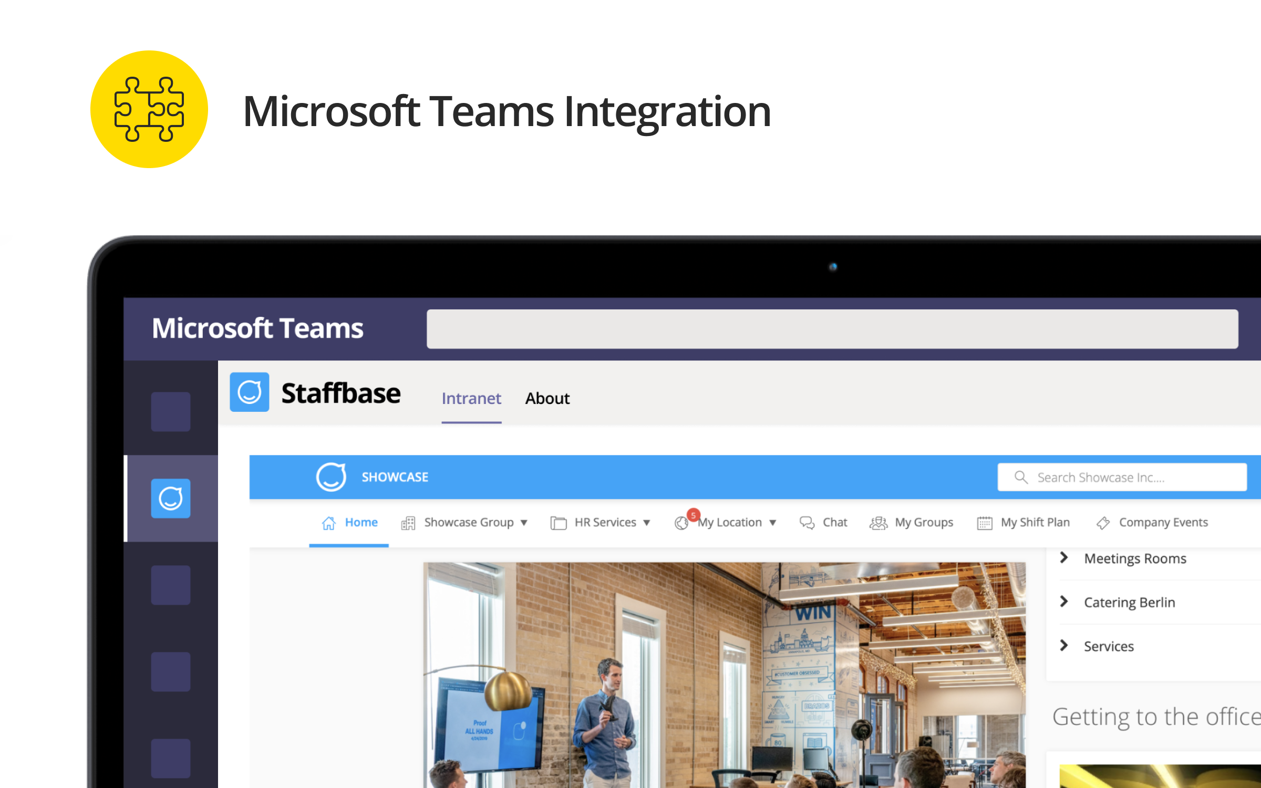Screen dimensions: 1261x788
Task: Click the Microsoft Teams title text
Action: coord(257,328)
